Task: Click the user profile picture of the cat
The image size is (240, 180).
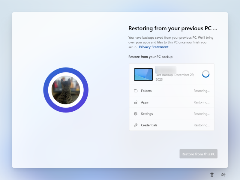Action: point(66,90)
